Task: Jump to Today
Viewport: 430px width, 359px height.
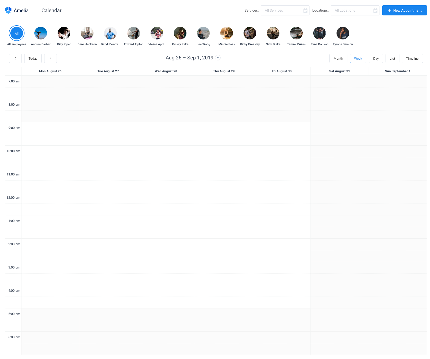Action: tap(33, 58)
